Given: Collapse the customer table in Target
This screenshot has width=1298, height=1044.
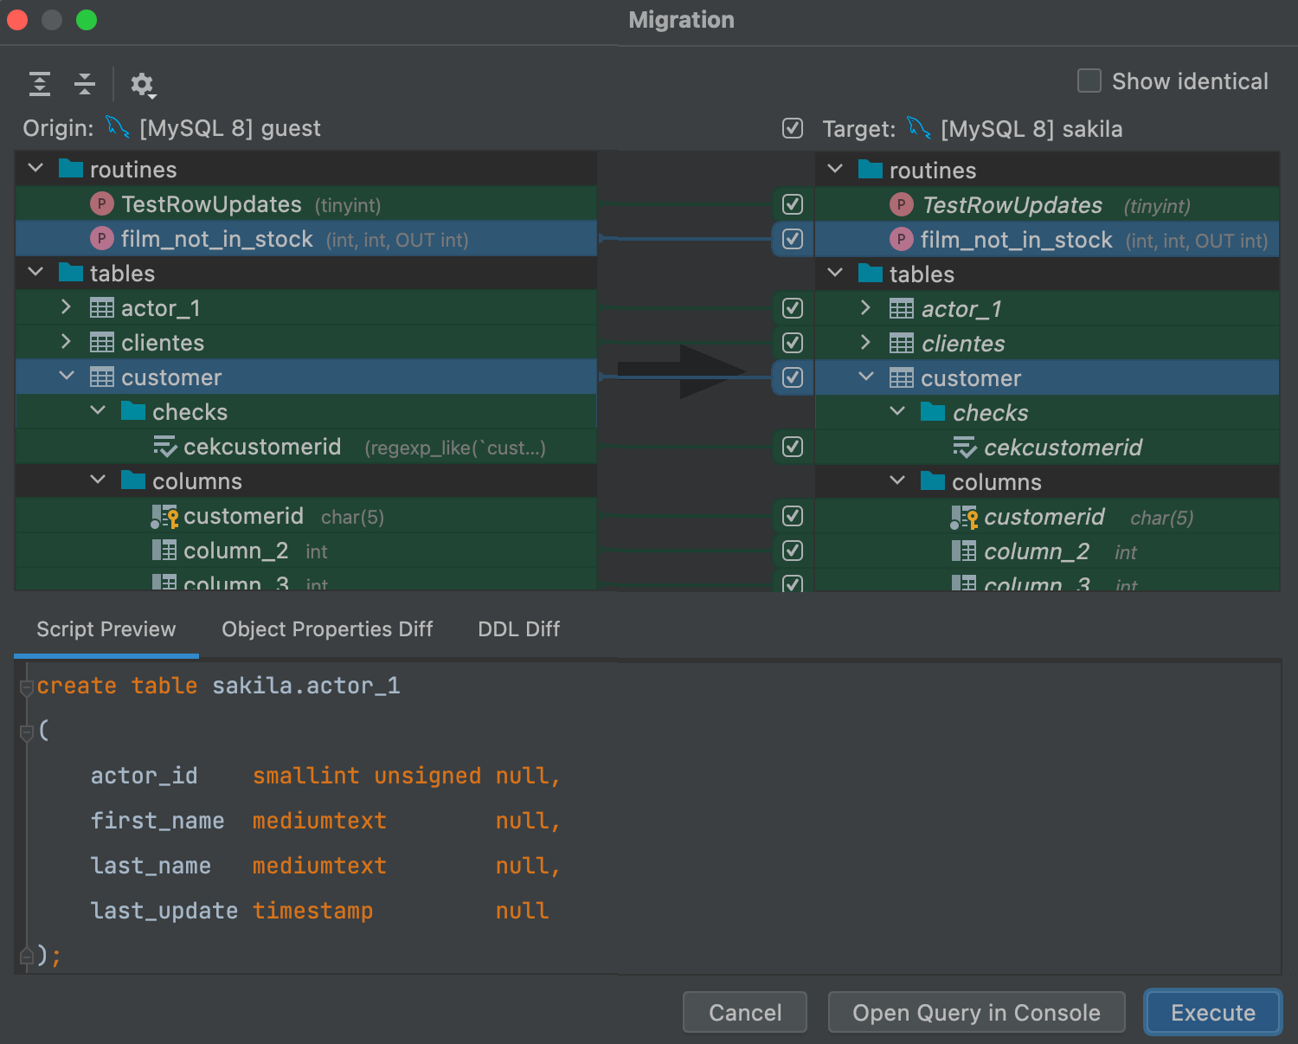Looking at the screenshot, I should pyautogui.click(x=866, y=377).
